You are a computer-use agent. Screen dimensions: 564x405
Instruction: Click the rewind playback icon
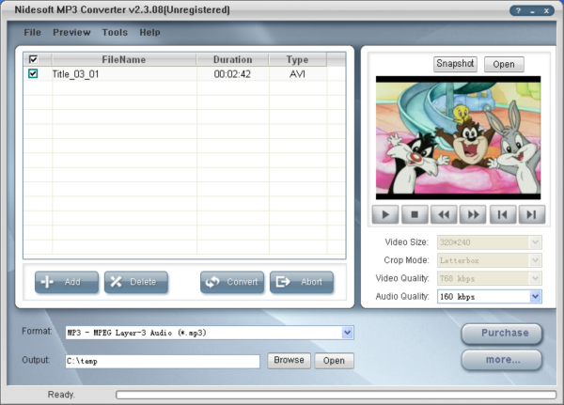tap(445, 214)
